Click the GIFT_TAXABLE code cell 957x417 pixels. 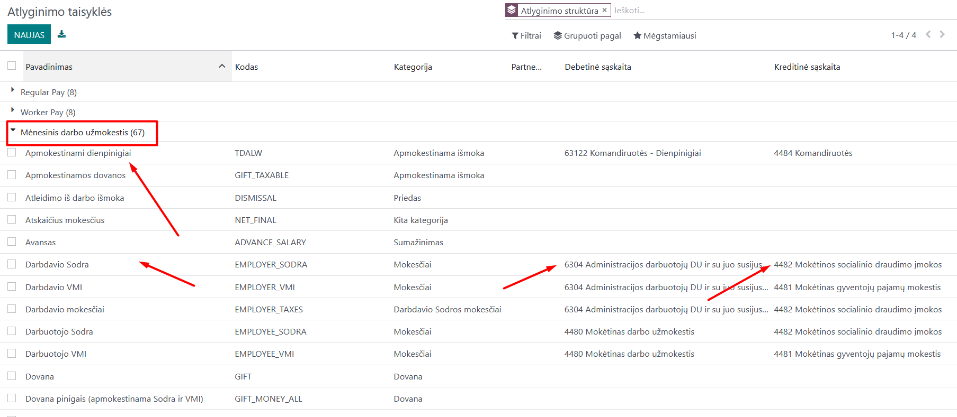click(x=262, y=175)
